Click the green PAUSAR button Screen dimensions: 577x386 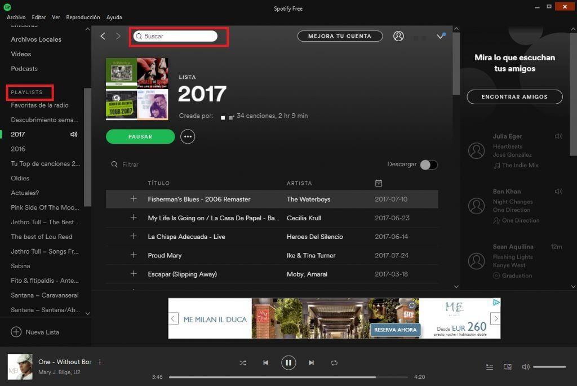tap(140, 136)
